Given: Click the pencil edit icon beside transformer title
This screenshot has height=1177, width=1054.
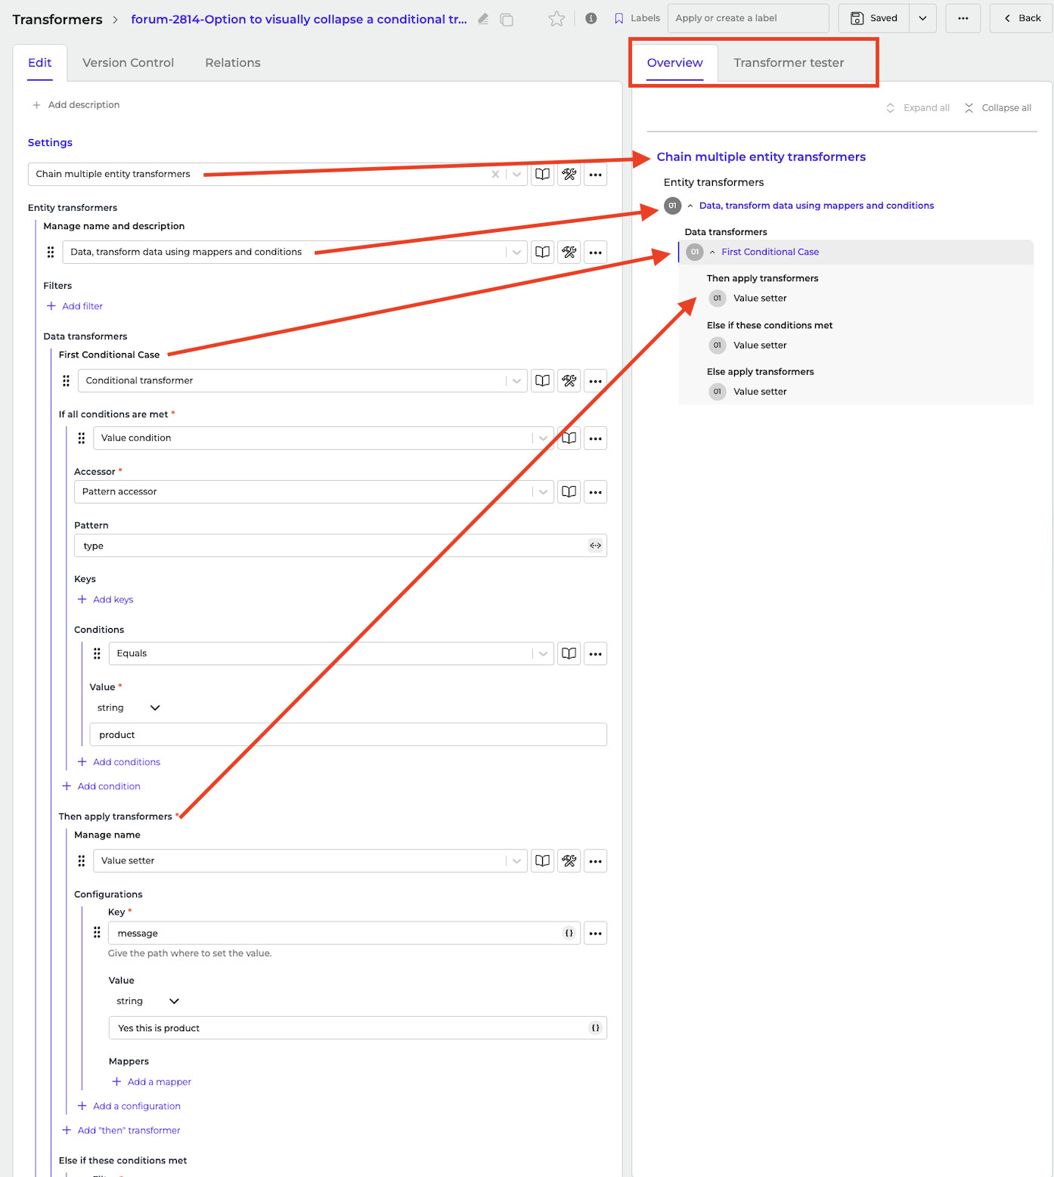Looking at the screenshot, I should point(483,19).
